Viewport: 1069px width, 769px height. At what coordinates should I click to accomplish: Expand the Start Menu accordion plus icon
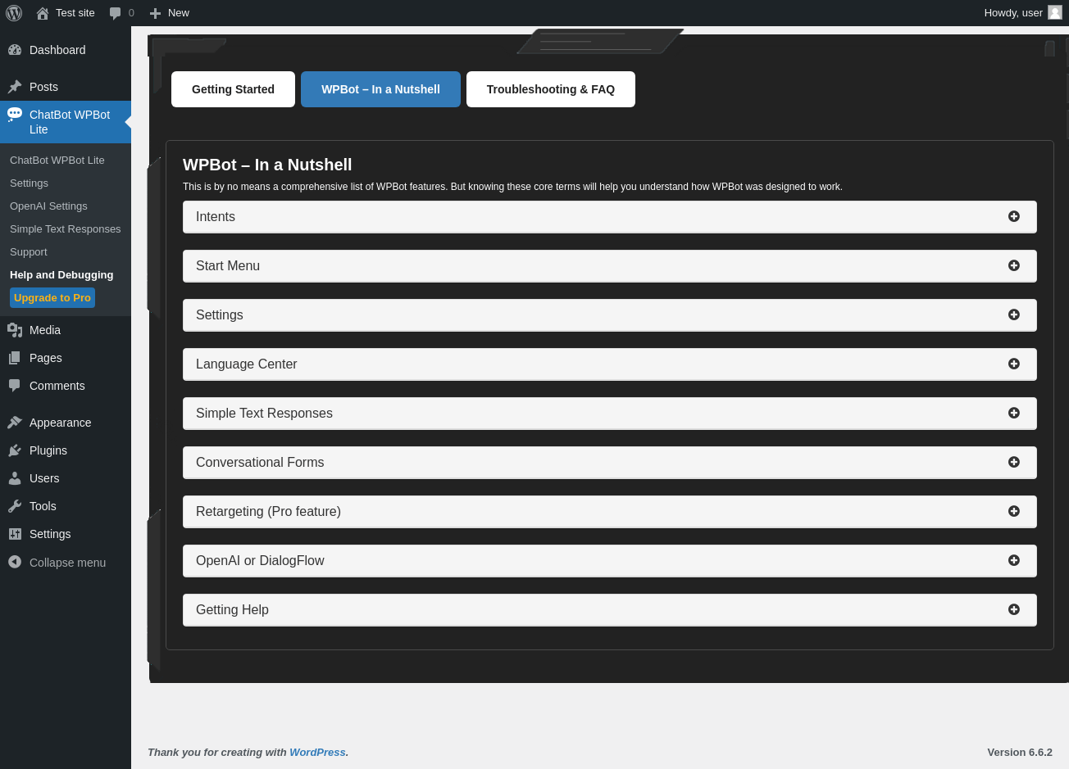tap(1014, 265)
